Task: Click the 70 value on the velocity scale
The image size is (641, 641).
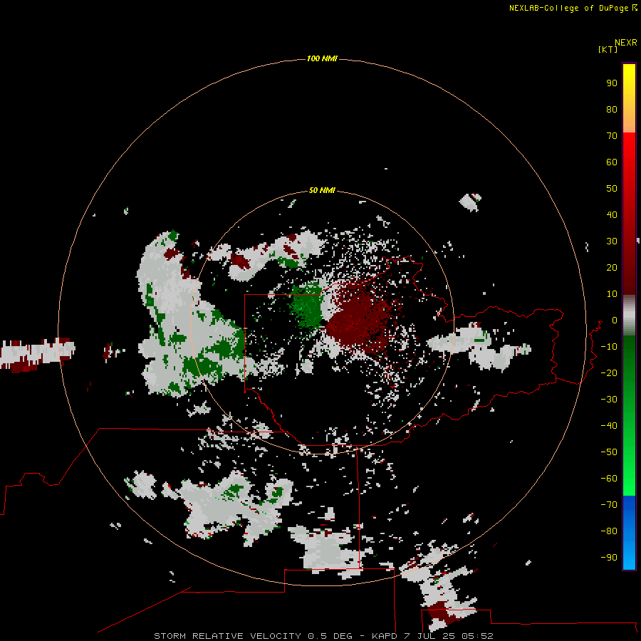Action: tap(612, 136)
